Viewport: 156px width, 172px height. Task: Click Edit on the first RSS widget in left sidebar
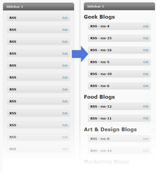[65, 18]
